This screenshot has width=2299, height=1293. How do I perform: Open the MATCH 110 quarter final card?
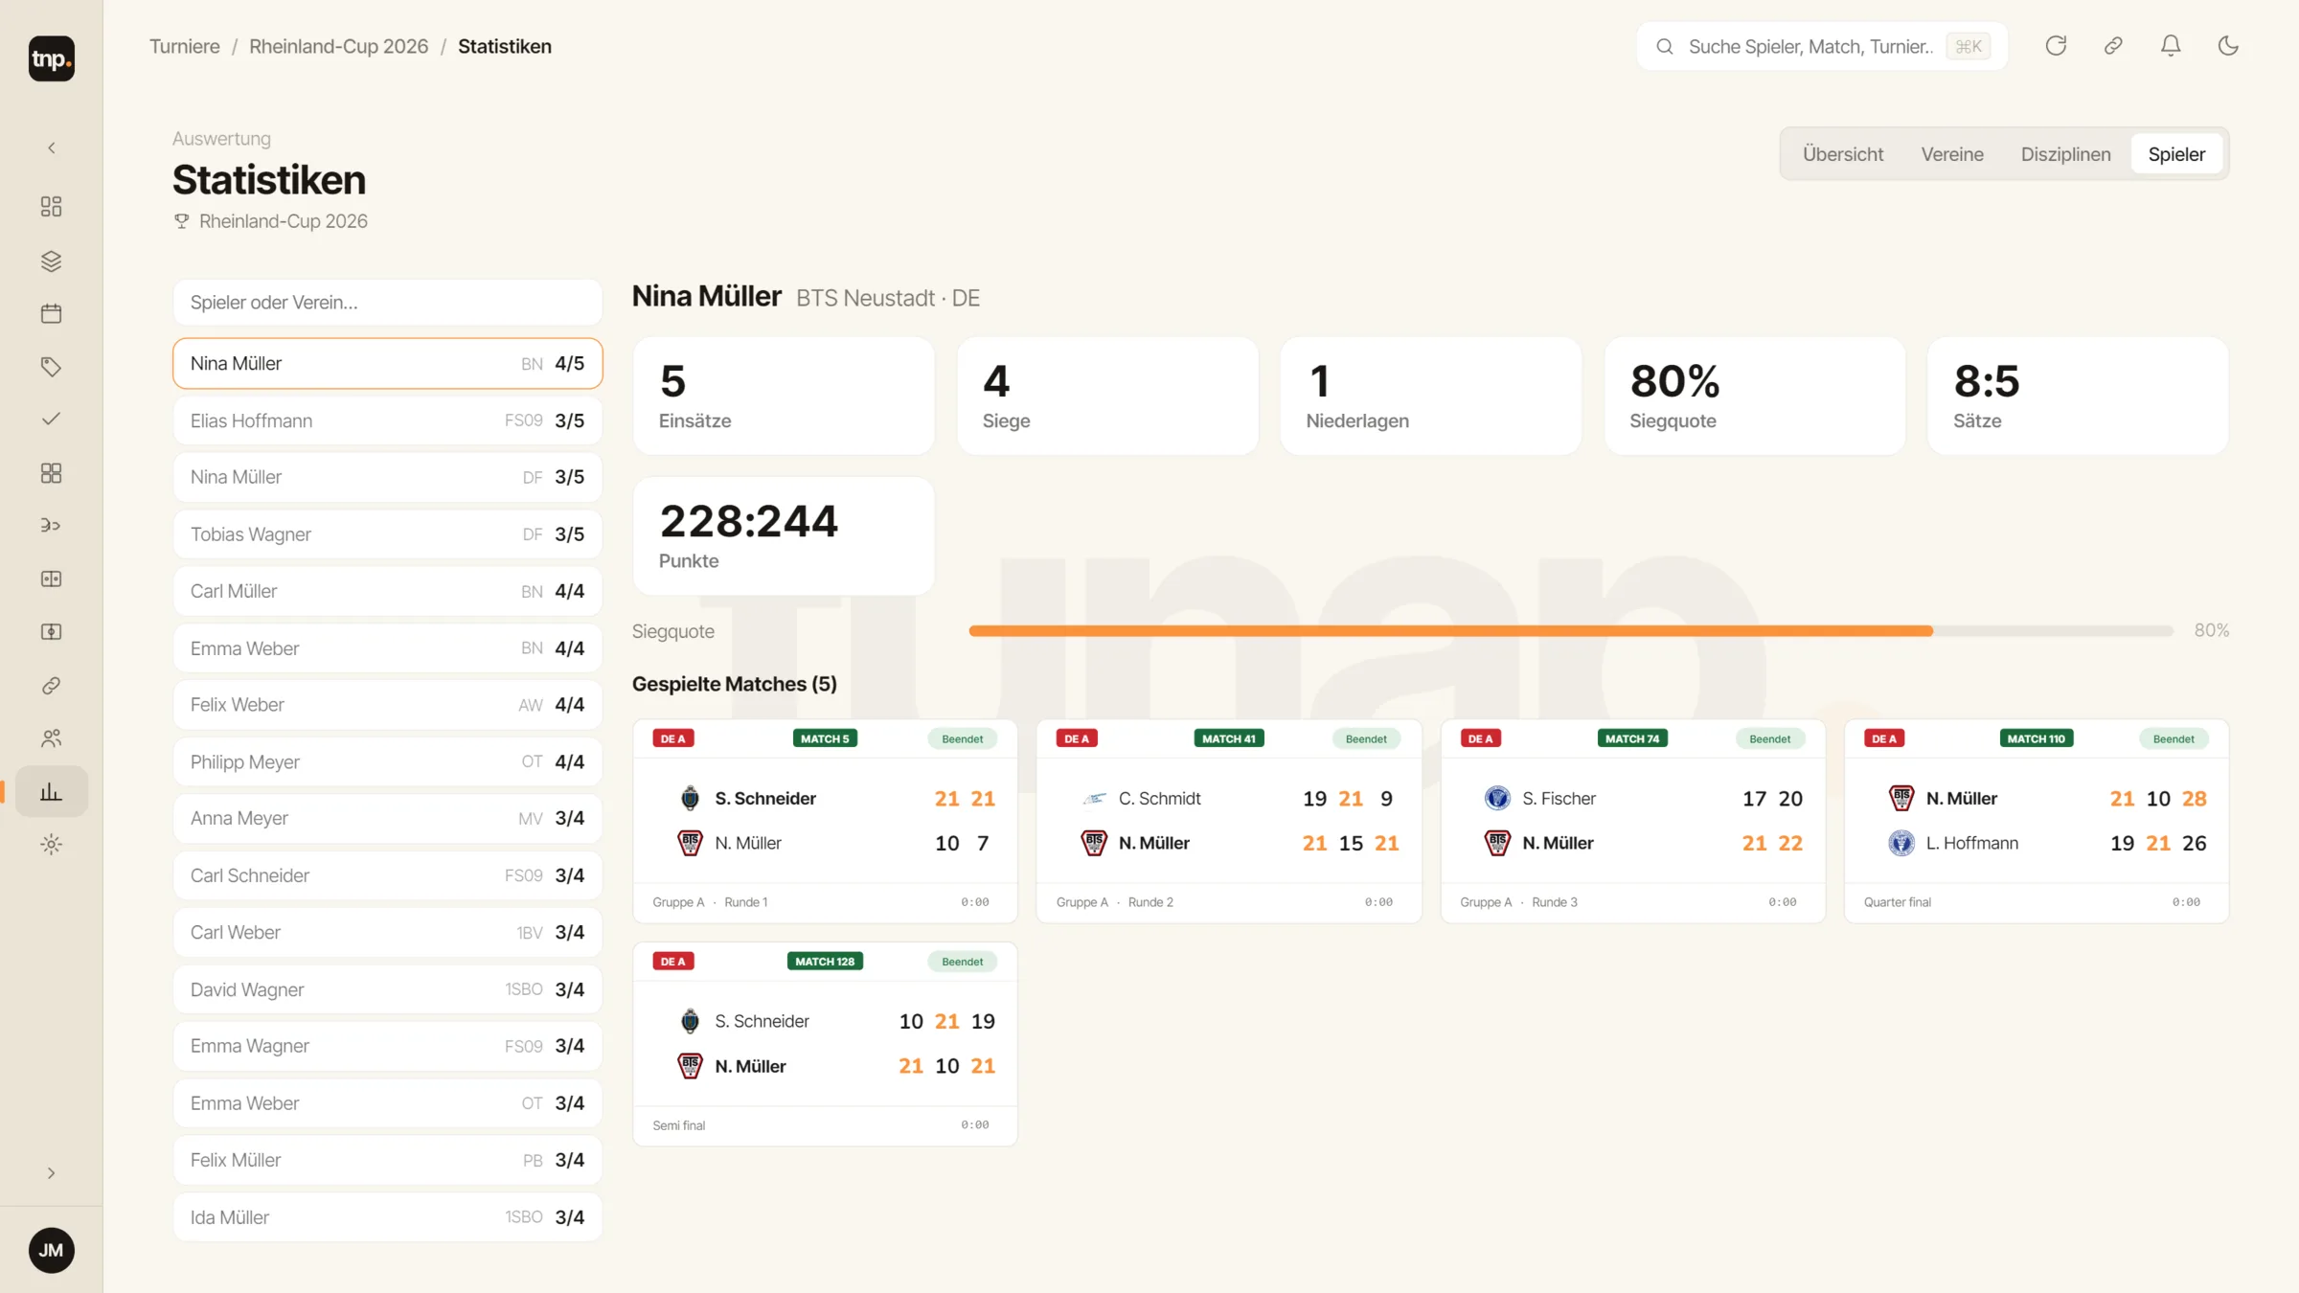2037,821
